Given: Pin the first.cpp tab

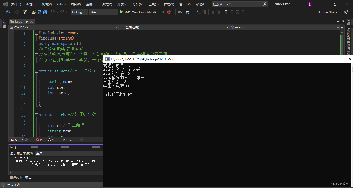Looking at the screenshot, I should click(27, 22).
